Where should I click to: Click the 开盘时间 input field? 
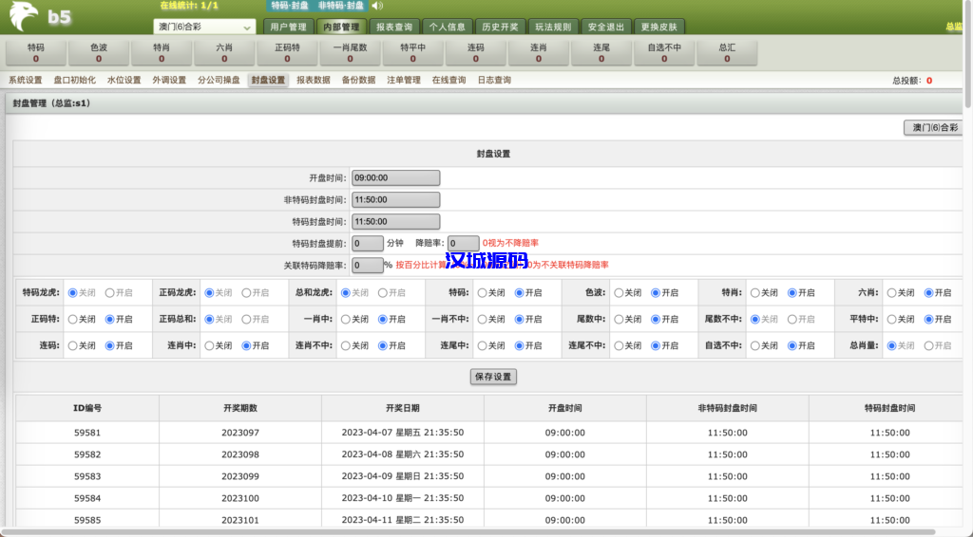(x=396, y=177)
